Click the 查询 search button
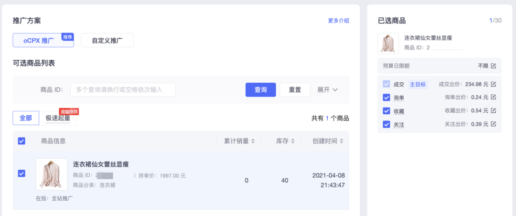516x216 pixels. (x=261, y=90)
